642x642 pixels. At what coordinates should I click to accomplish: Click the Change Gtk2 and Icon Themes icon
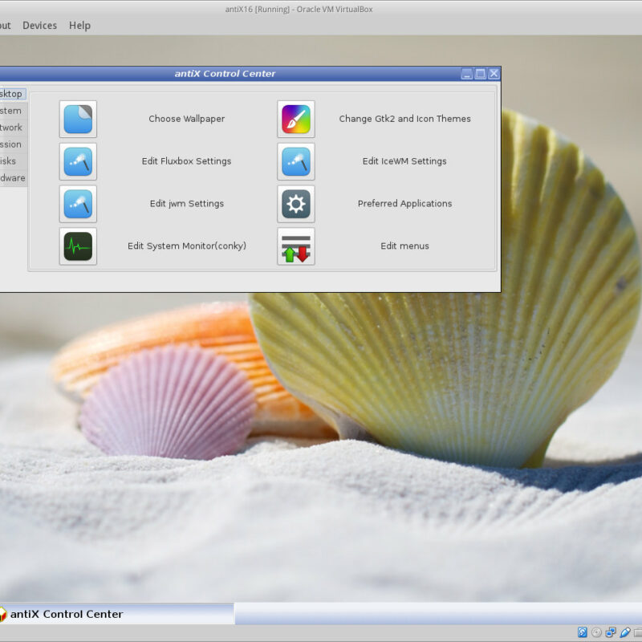(x=296, y=119)
